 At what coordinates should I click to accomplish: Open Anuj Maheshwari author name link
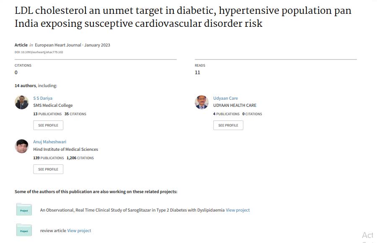pos(49,142)
